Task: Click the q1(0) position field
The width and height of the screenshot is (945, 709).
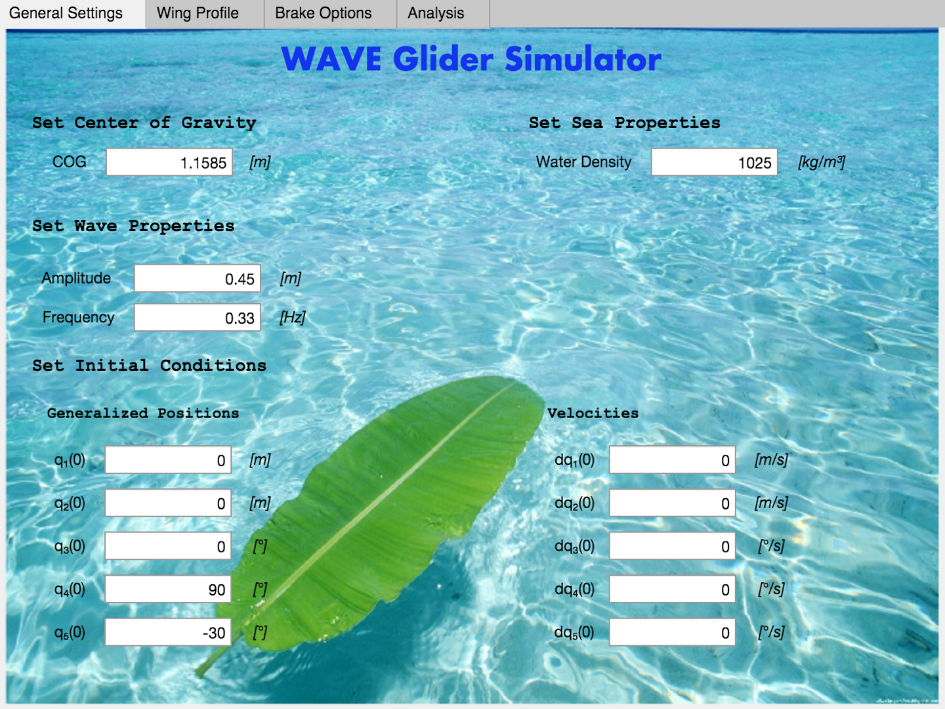Action: pos(168,460)
